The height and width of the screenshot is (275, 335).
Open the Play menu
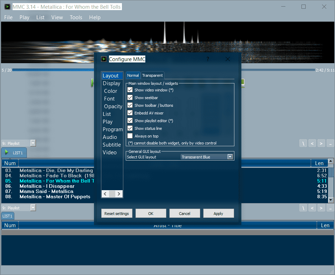pyautogui.click(x=24, y=17)
